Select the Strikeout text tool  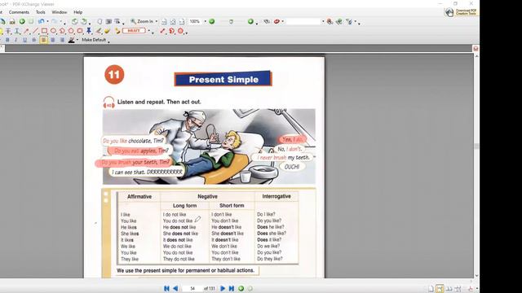pyautogui.click(x=8, y=31)
